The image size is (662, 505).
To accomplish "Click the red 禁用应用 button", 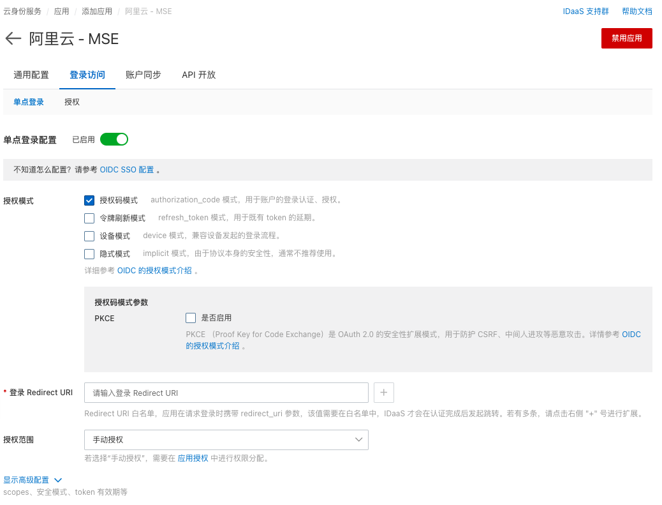I will pos(626,38).
